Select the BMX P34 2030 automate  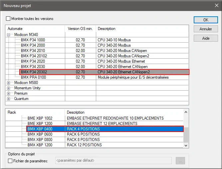coord(33,67)
